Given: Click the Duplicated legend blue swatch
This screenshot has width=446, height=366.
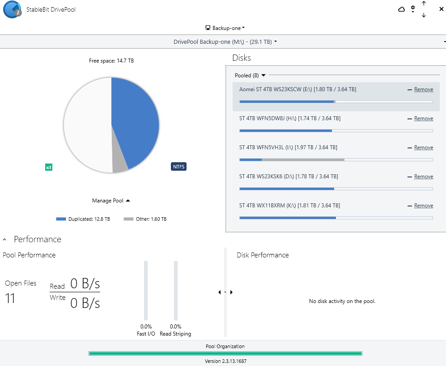Looking at the screenshot, I should [x=61, y=219].
